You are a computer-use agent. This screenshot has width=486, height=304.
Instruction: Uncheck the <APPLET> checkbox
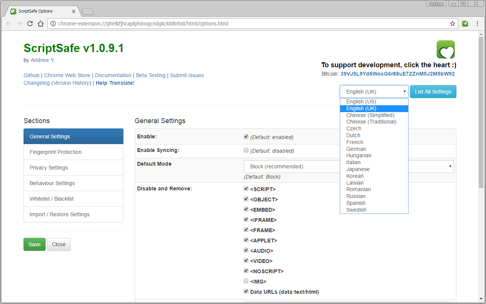(246, 240)
